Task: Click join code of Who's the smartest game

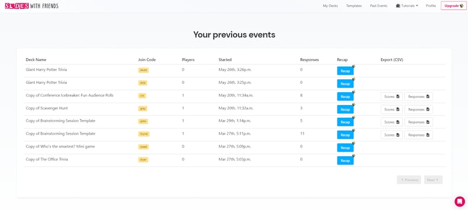Action: point(143,147)
